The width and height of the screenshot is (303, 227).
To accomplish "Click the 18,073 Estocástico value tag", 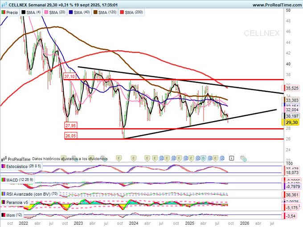I will pyautogui.click(x=292, y=172).
